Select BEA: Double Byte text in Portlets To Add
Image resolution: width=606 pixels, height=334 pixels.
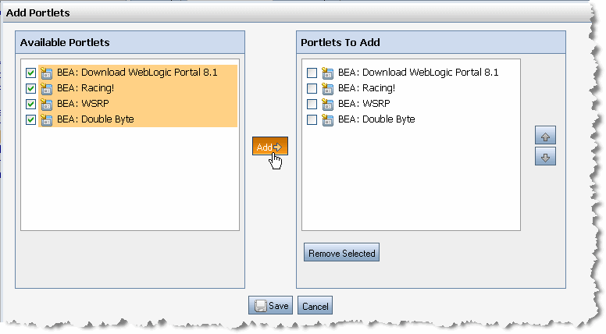point(376,119)
